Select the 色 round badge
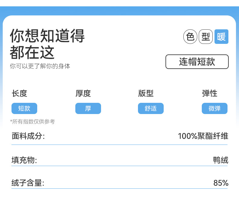 point(190,37)
